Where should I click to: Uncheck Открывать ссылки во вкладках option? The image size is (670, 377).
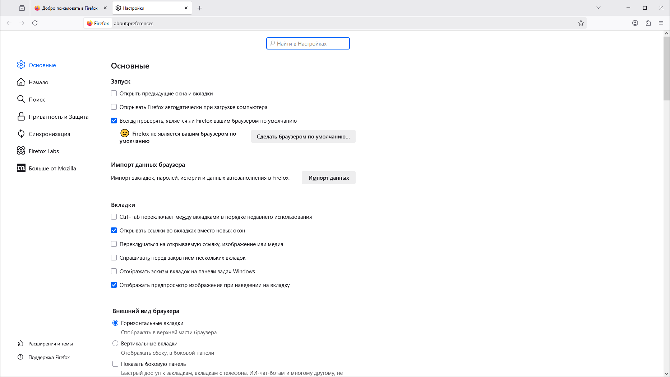click(114, 230)
